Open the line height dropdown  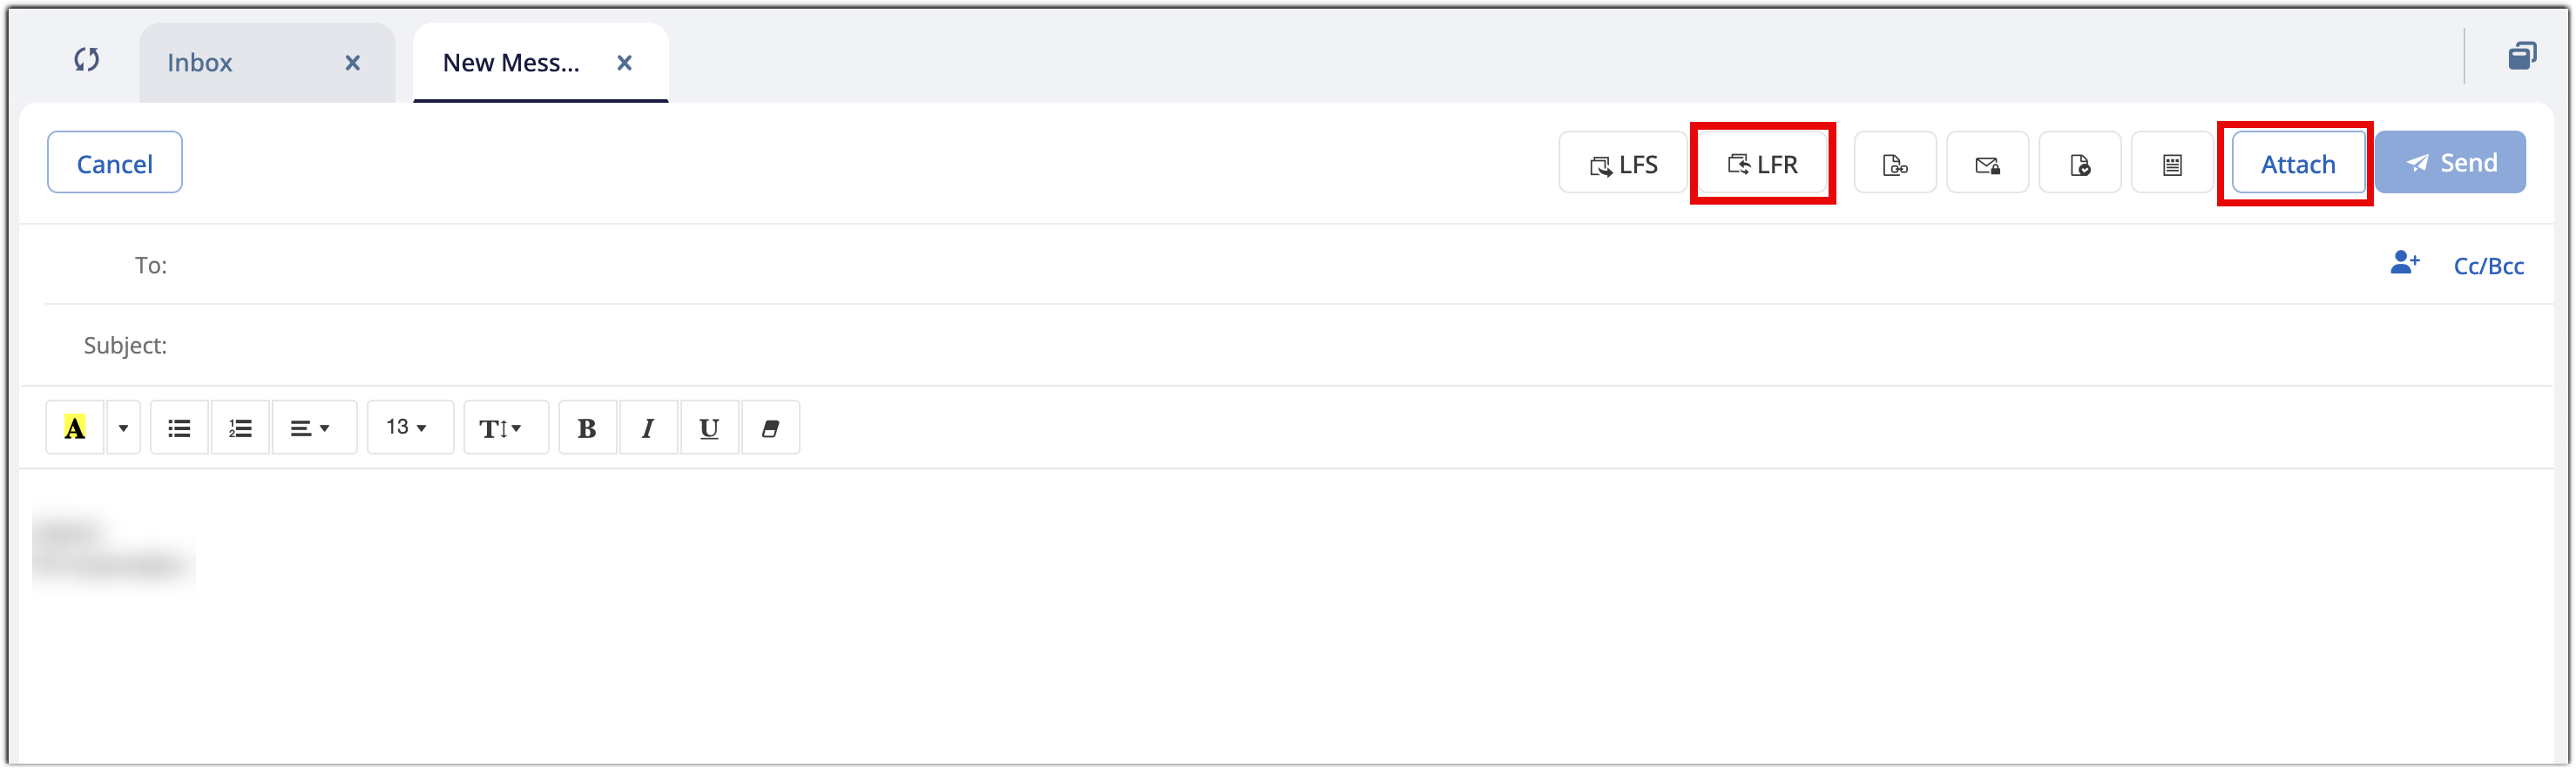(506, 427)
